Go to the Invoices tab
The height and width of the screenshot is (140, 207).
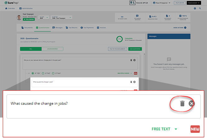(x=101, y=28)
